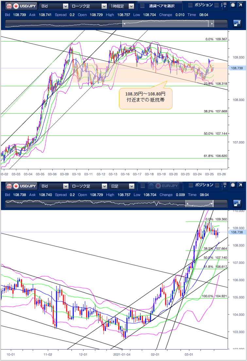The image size is (247, 361).
Task: Check the ポジション box on upper chart
Action: tap(190, 5)
